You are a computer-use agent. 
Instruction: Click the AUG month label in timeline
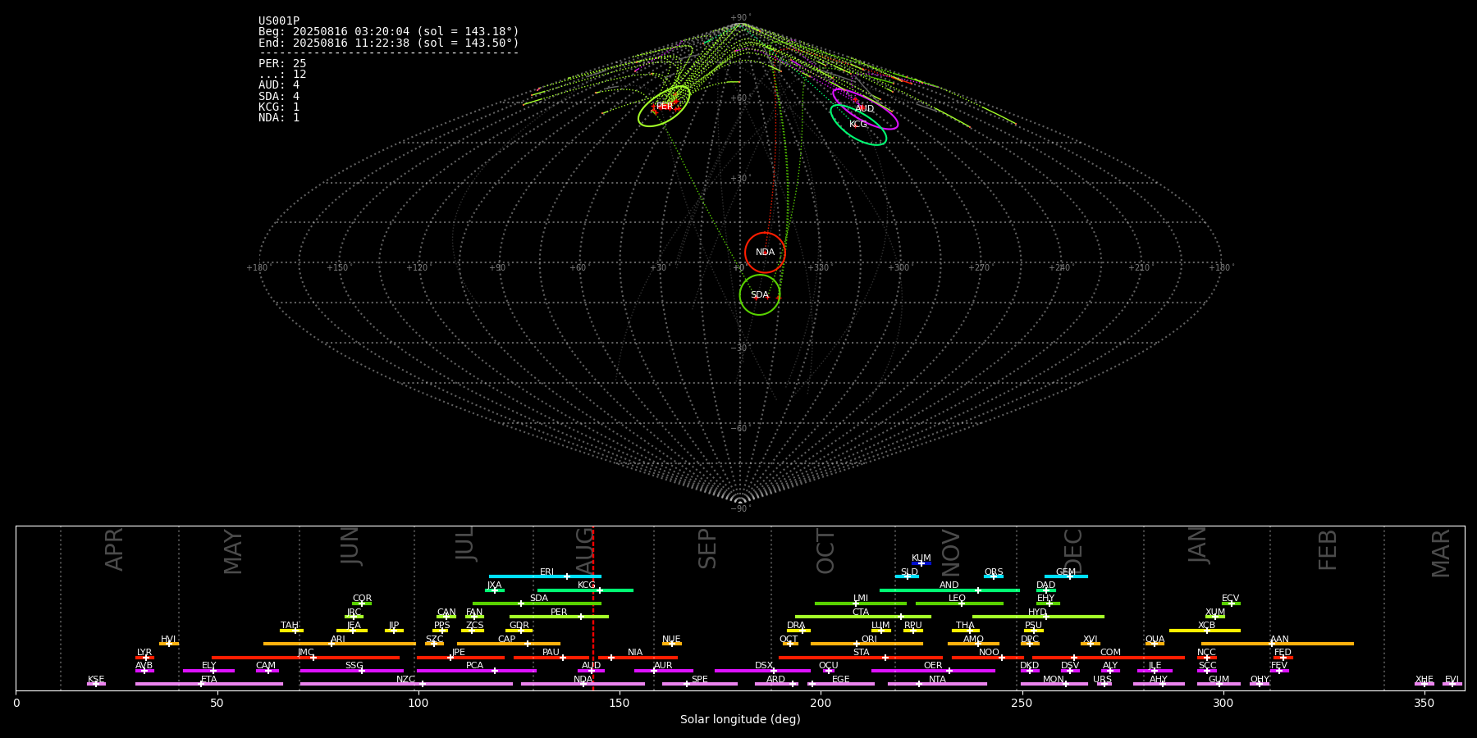pyautogui.click(x=585, y=552)
